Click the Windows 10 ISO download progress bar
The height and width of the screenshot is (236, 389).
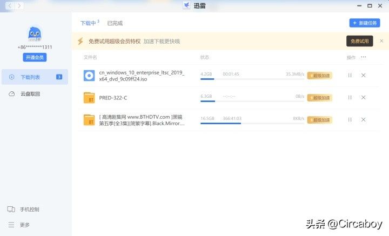(252, 79)
